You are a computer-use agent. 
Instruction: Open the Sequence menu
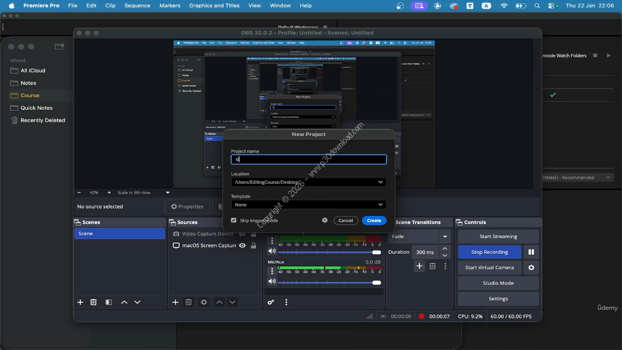137,5
